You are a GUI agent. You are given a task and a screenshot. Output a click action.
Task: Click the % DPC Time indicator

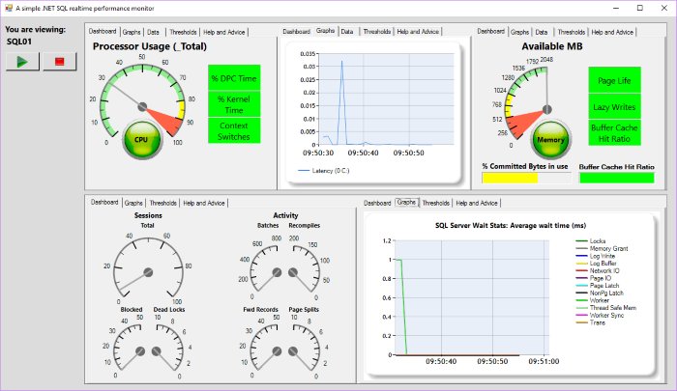pyautogui.click(x=234, y=78)
